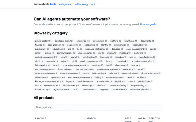Select the clinical category tag
Image resolution: width=196 pixels, height=122 pixels.
point(49,53)
